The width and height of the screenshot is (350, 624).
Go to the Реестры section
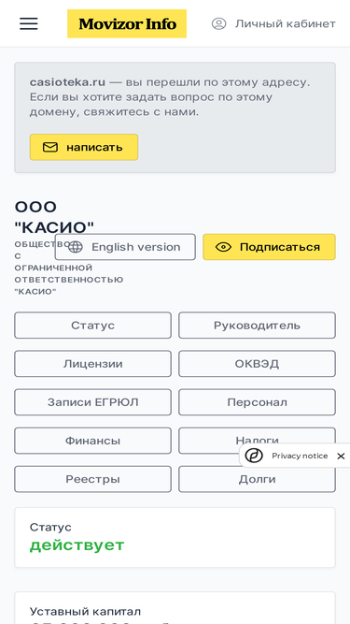[x=92, y=479]
